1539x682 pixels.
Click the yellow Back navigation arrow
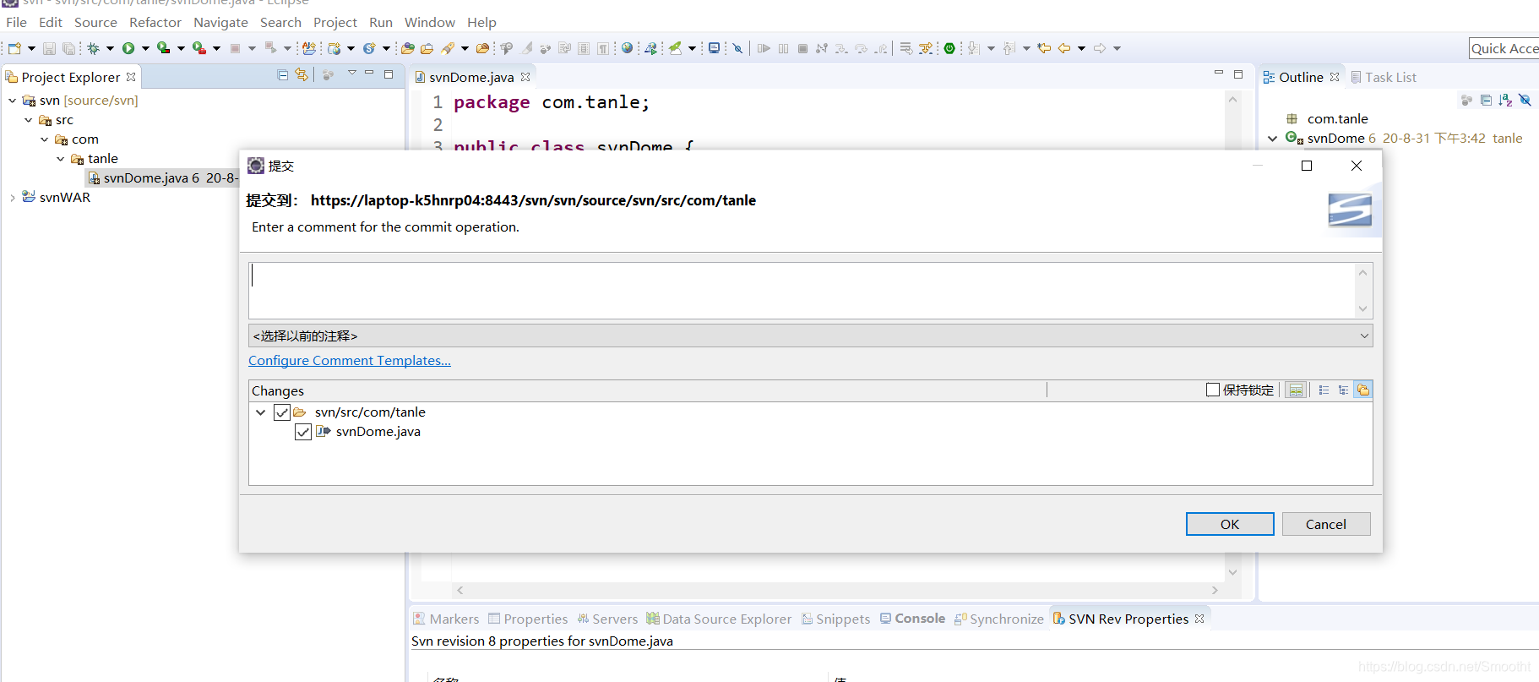tap(1064, 48)
